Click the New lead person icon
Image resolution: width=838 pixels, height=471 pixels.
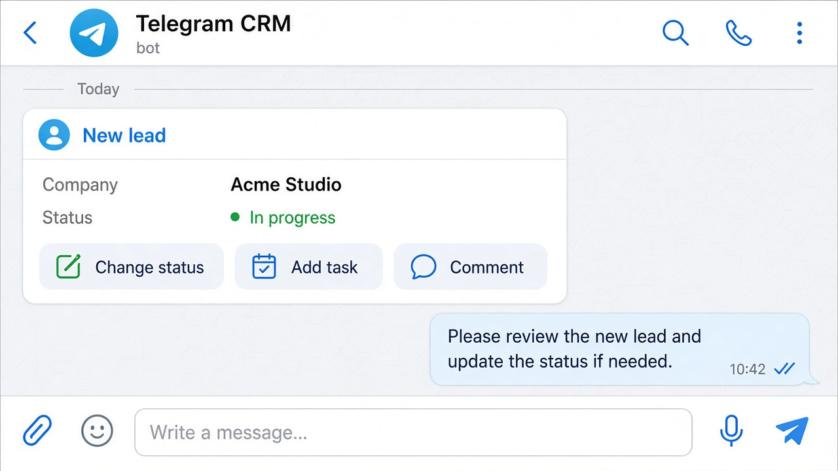click(54, 135)
